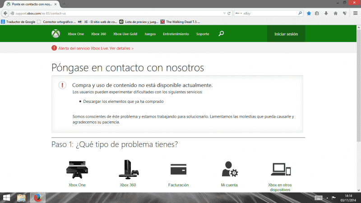Image resolution: width=361 pixels, height=203 pixels.
Task: Open the site search magnifier icon
Action: (x=221, y=34)
